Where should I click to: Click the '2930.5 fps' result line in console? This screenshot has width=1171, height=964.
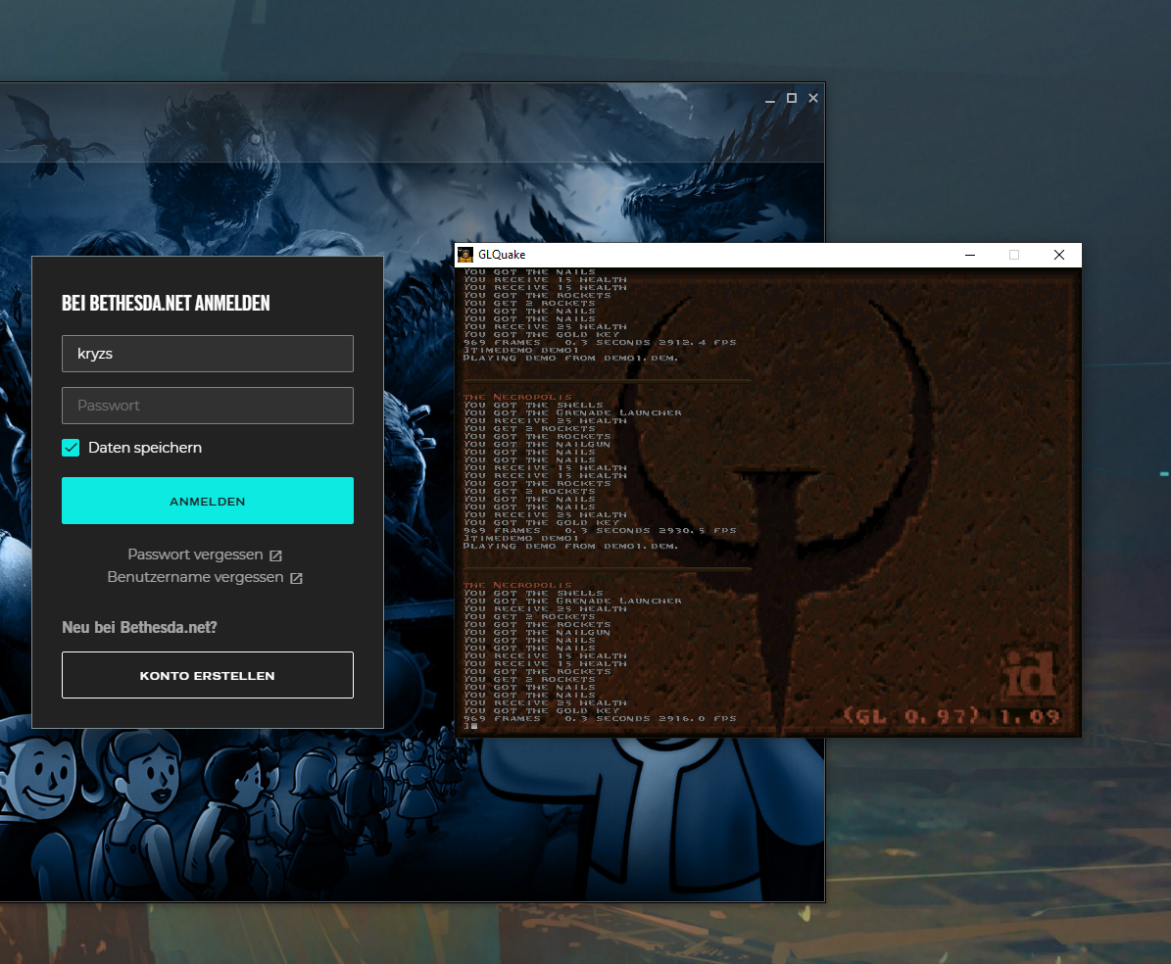[x=600, y=531]
